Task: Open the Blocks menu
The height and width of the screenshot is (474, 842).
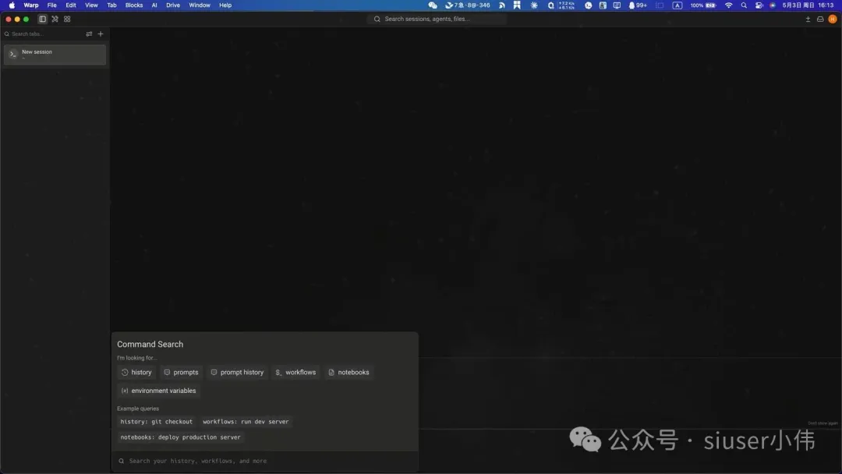Action: click(x=134, y=5)
